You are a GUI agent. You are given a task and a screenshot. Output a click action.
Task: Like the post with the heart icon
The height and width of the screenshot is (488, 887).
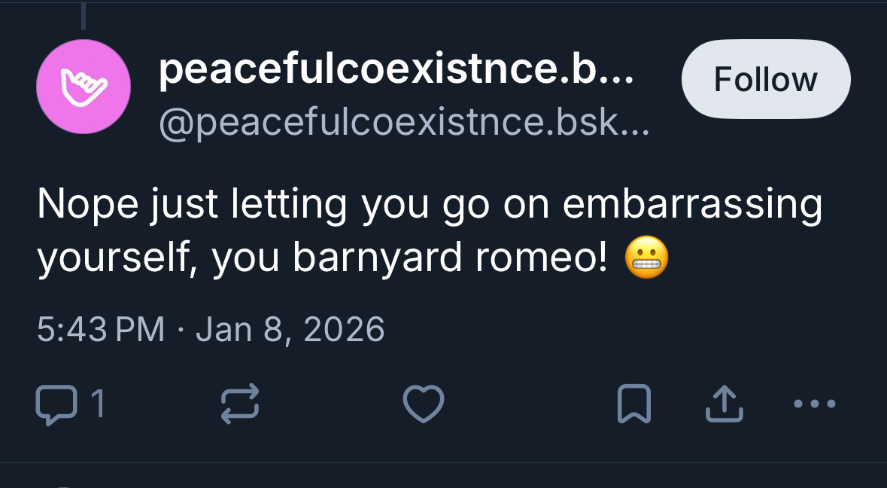(x=424, y=404)
